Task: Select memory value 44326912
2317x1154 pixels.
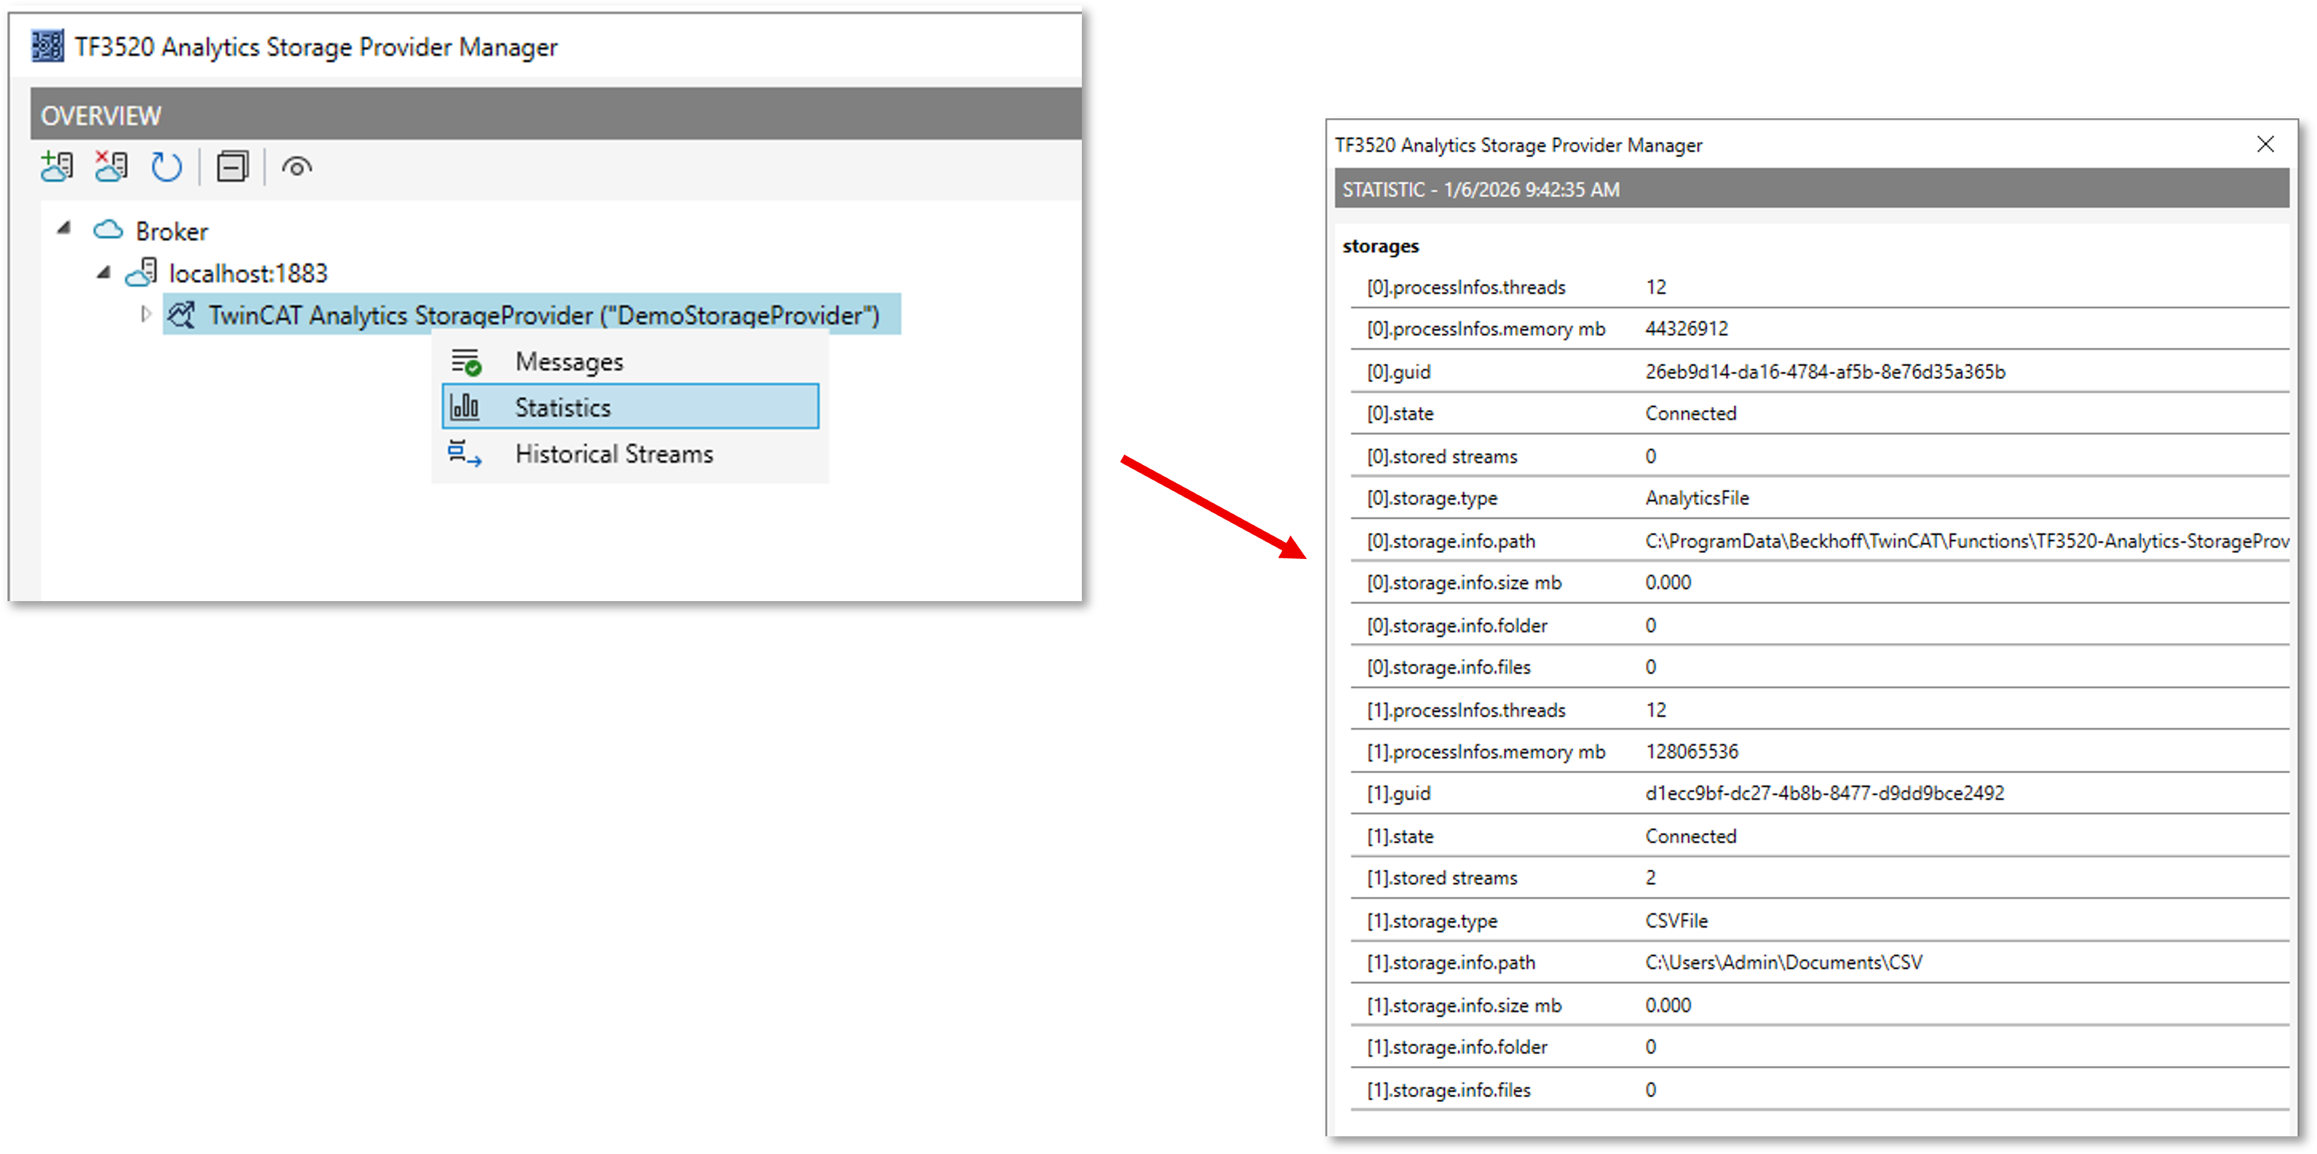Action: click(1686, 328)
